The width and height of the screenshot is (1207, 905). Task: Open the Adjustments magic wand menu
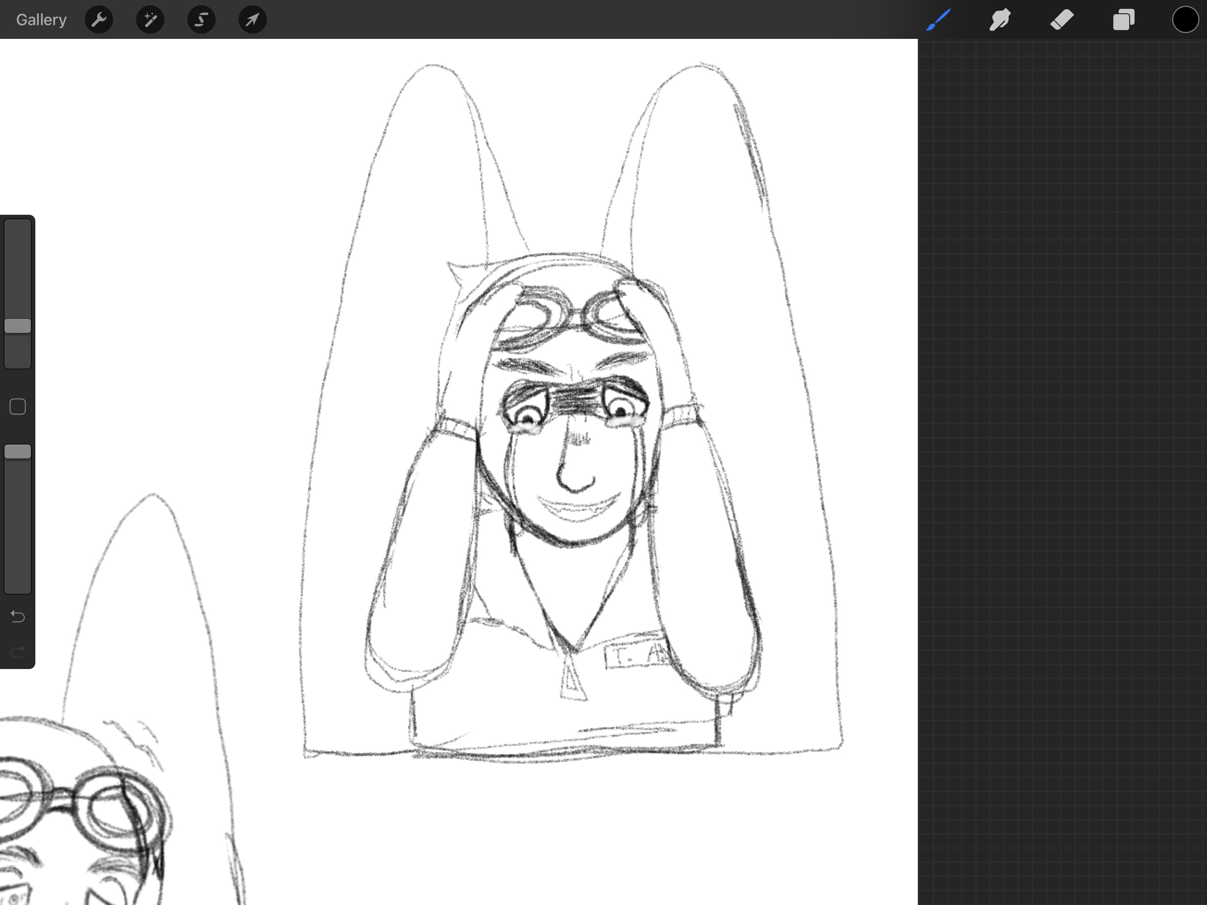point(150,19)
